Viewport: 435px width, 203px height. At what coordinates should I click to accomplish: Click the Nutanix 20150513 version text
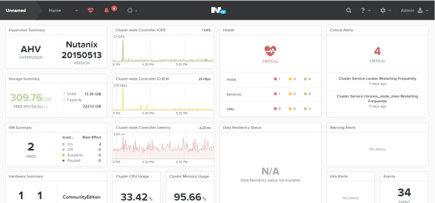point(82,50)
